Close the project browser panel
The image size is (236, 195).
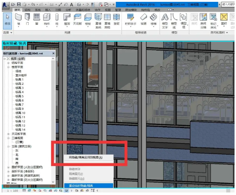pos(54,53)
